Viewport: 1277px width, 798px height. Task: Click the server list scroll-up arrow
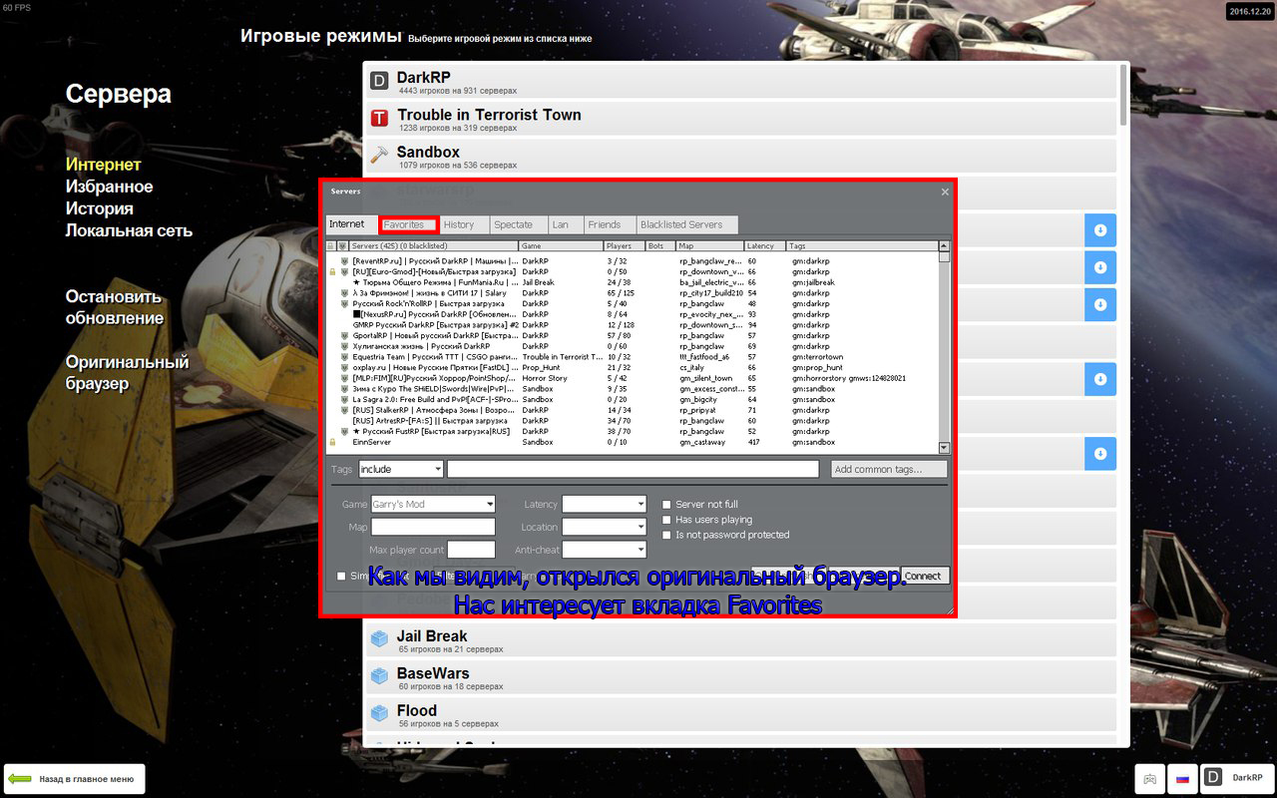945,245
